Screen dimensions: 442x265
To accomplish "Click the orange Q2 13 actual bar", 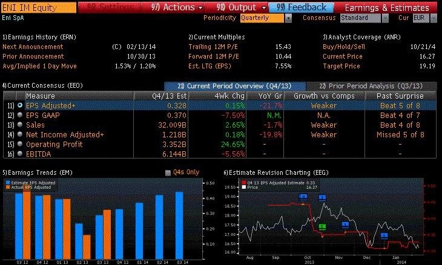I will (x=87, y=247).
